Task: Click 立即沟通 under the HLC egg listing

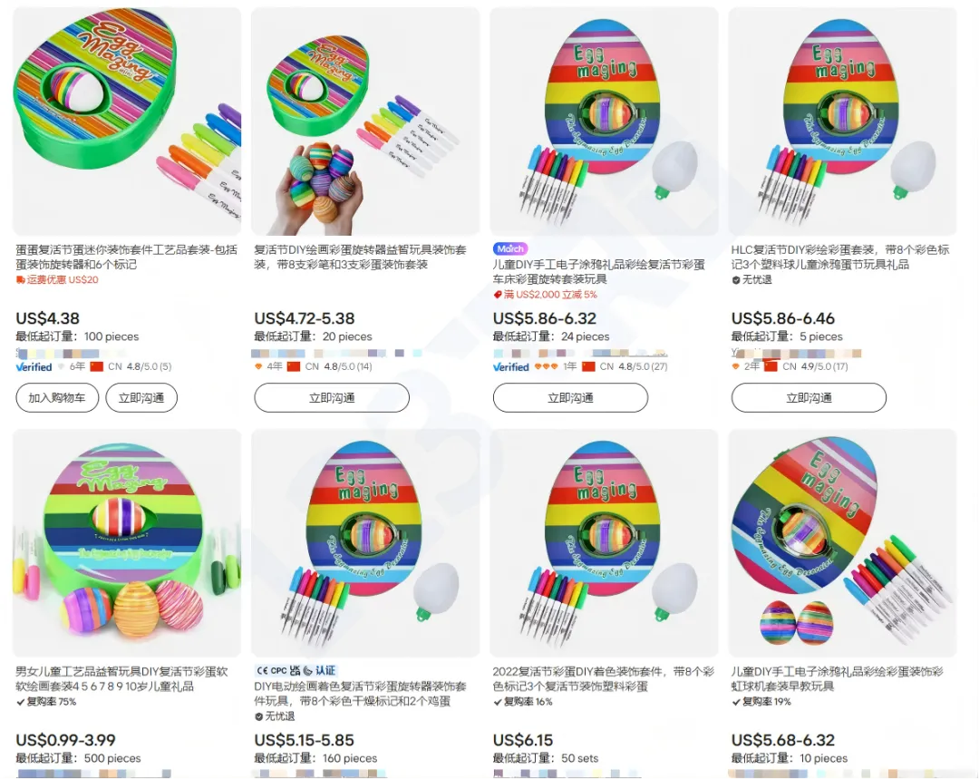Action: pyautogui.click(x=809, y=398)
